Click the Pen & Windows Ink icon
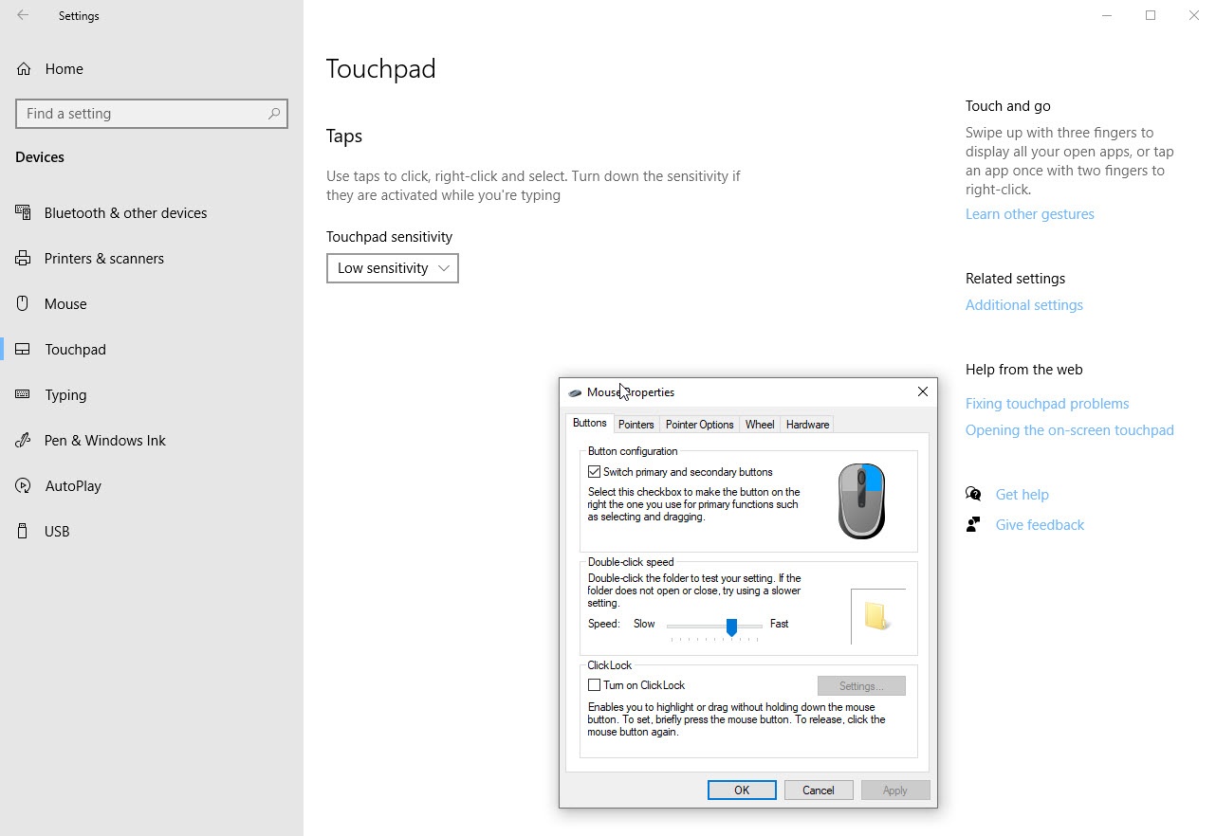 (23, 440)
